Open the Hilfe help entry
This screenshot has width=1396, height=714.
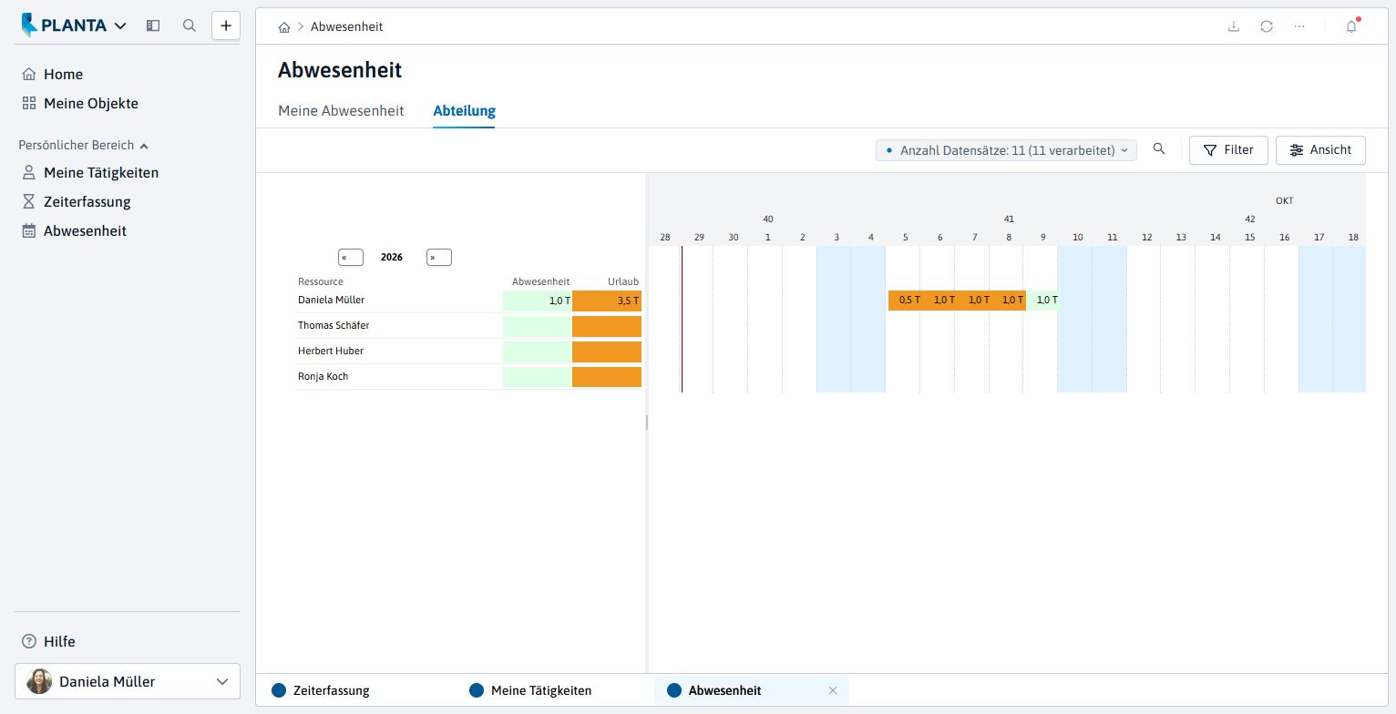point(48,641)
